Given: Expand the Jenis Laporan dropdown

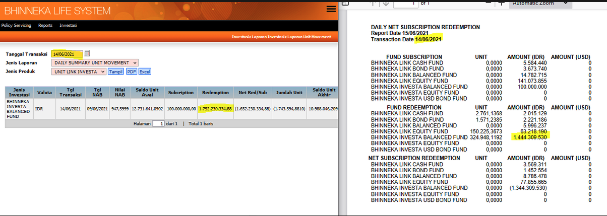Looking at the screenshot, I should click(x=95, y=63).
